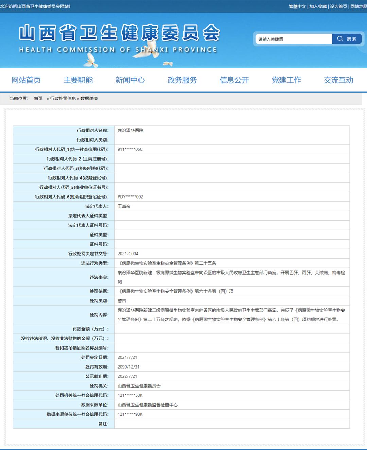Click the 2021-C004 decision number cell
Image resolution: width=367 pixels, height=450 pixels.
(x=128, y=254)
